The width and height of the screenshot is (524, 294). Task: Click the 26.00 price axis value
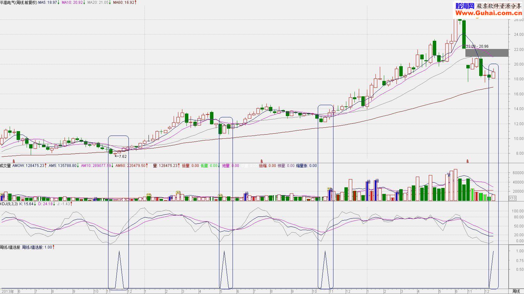point(519,20)
